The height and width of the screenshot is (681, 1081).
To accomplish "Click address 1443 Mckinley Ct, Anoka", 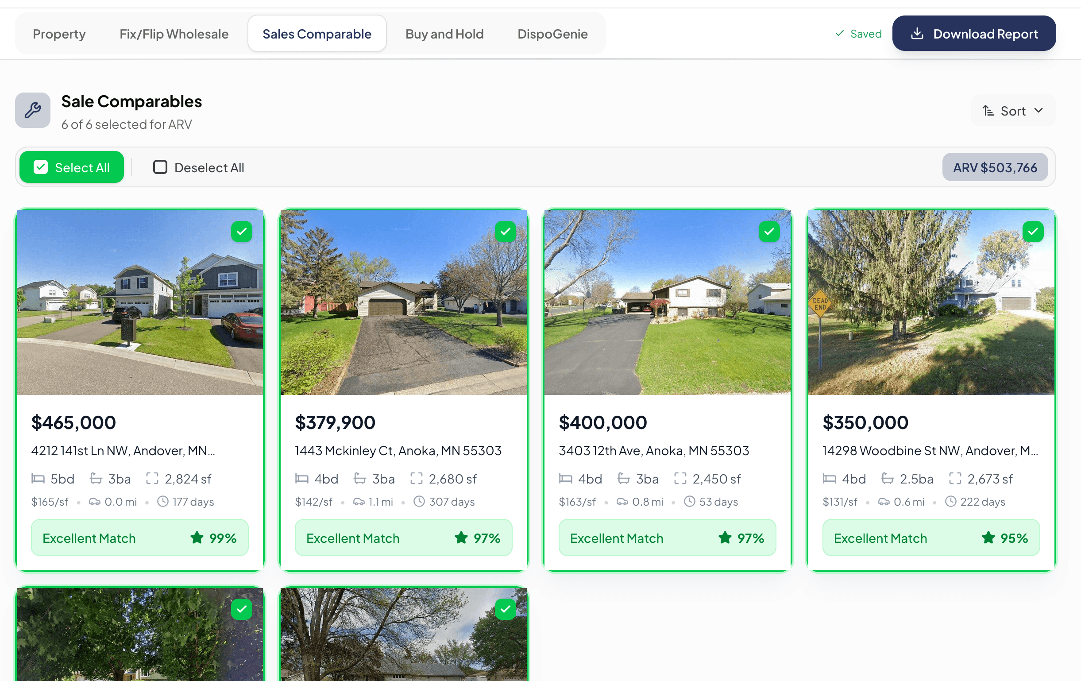I will [x=398, y=450].
